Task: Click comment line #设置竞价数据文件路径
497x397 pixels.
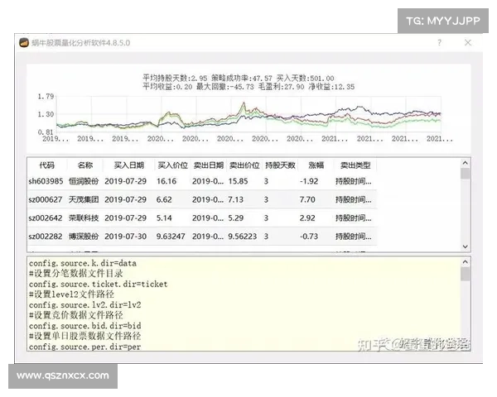Action: point(76,315)
